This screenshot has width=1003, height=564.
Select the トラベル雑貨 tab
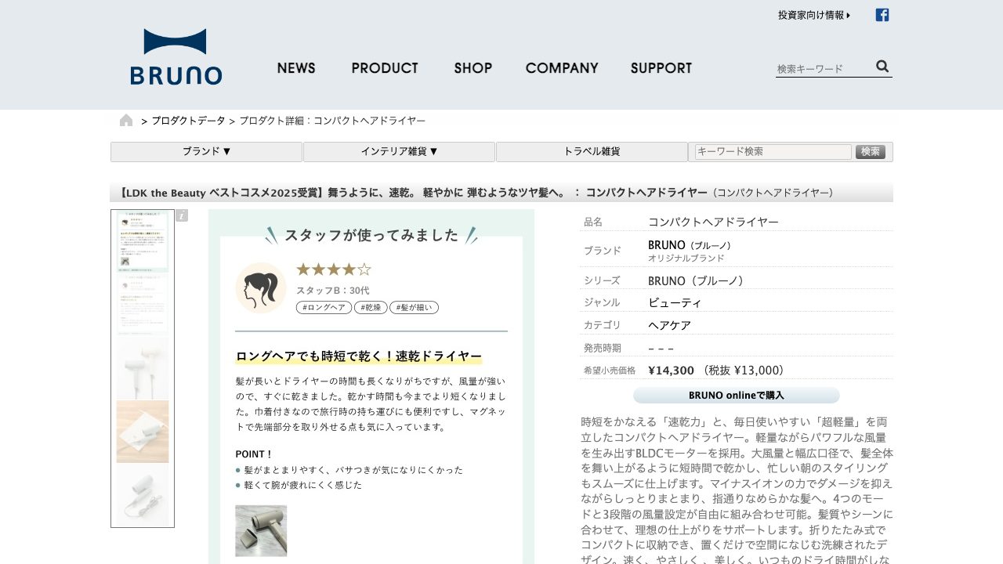[592, 152]
